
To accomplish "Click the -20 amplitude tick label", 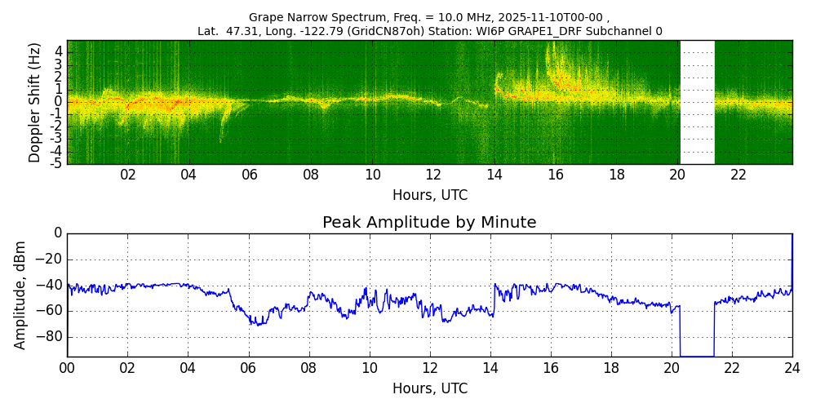I will point(49,259).
